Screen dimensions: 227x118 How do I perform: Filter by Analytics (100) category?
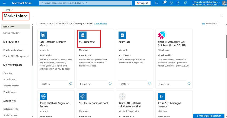[10, 115]
